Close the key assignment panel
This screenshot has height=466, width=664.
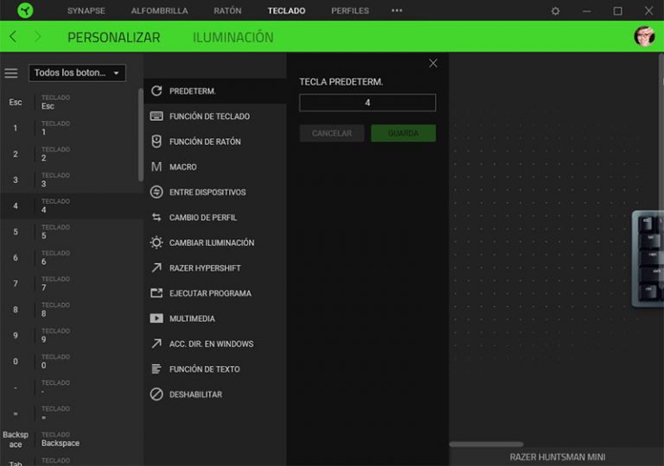(433, 64)
